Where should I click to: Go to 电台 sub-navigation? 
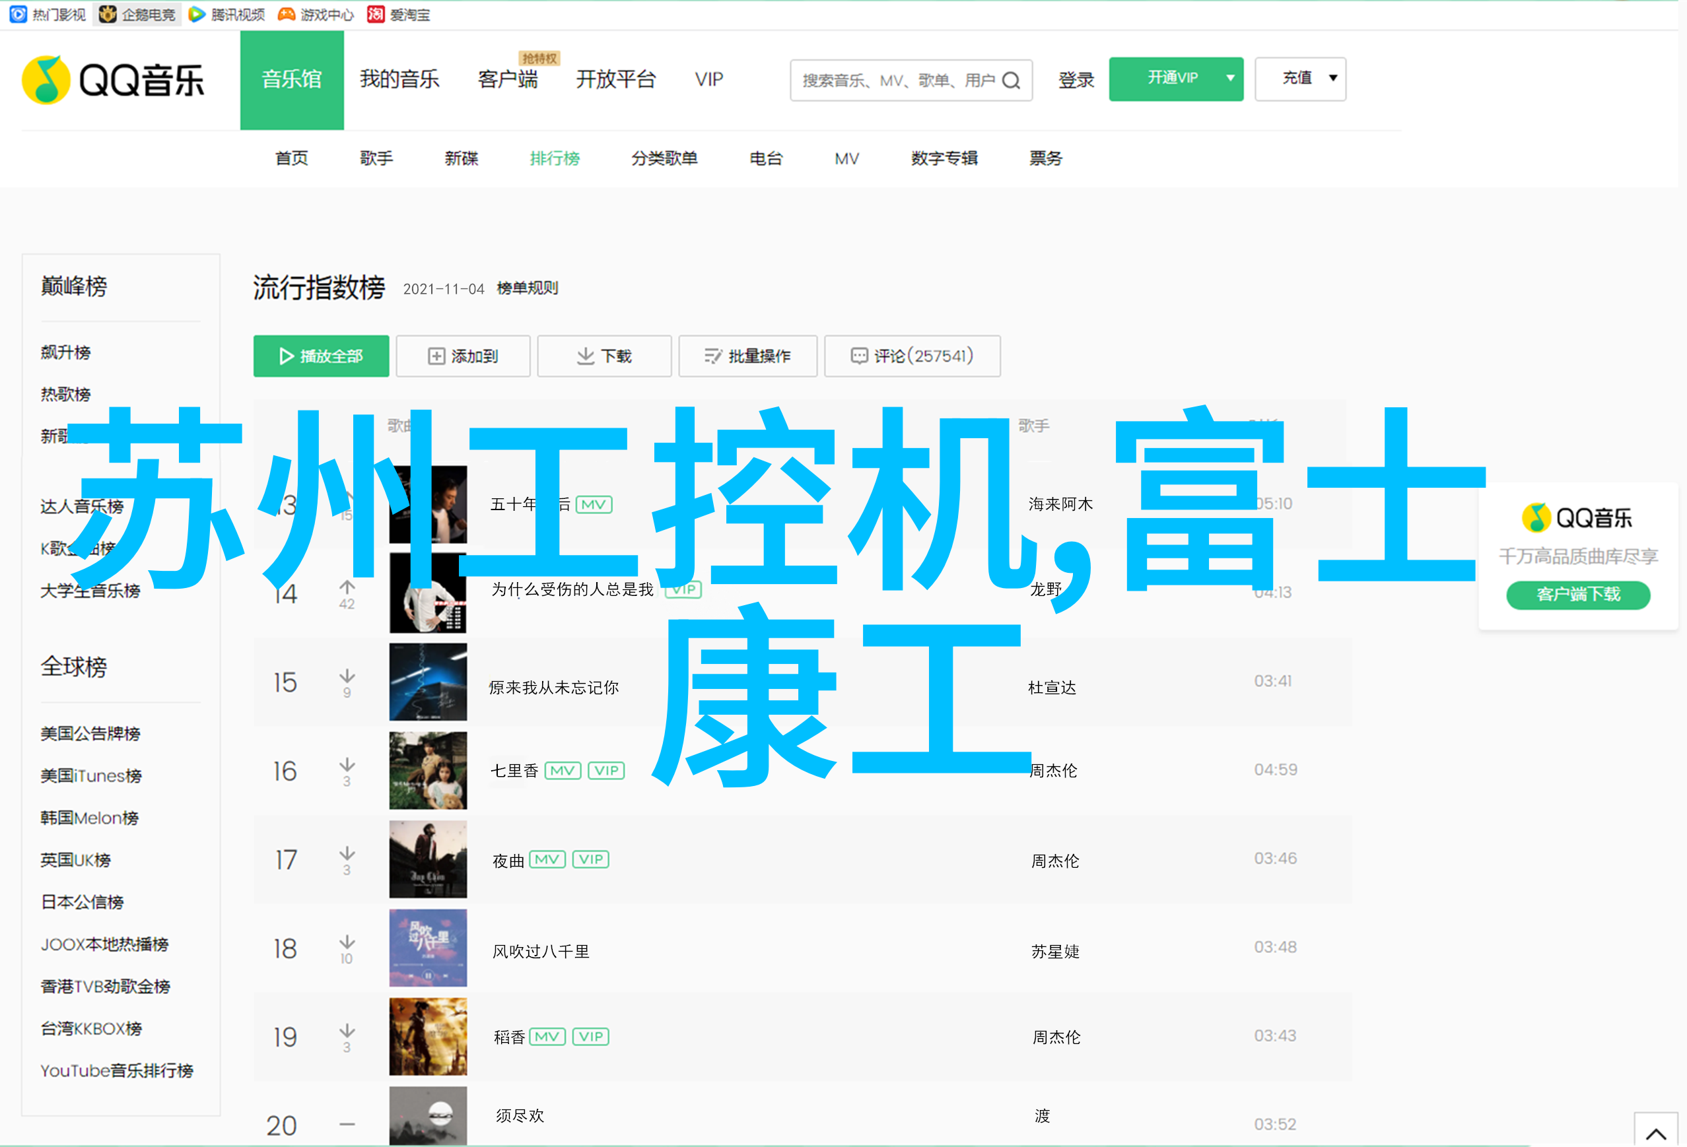point(766,158)
